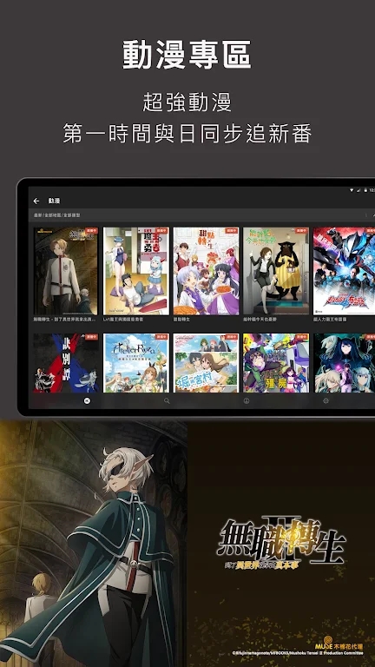Open the Ultraman Blazar poster
Image resolution: width=375 pixels, height=667 pixels.
[x=344, y=271]
